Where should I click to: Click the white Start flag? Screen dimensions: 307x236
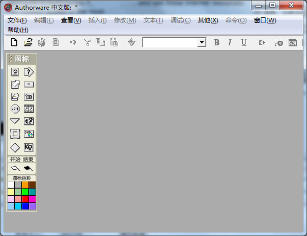click(x=15, y=168)
